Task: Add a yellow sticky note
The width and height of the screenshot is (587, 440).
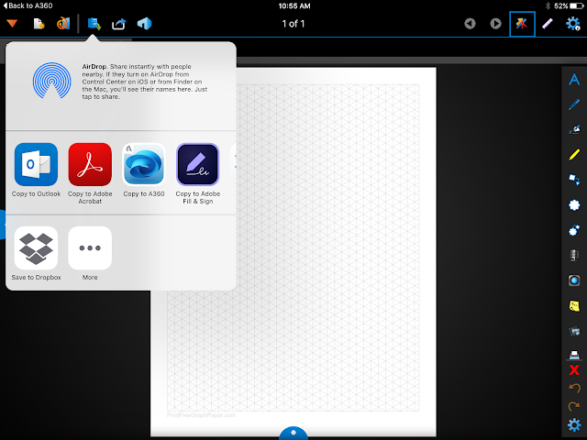Action: [x=574, y=305]
